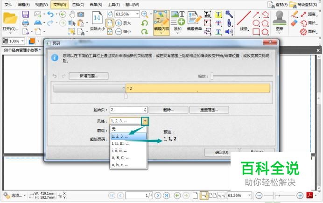Open the 工具(T) menu
323x203 pixels.
pos(114,5)
